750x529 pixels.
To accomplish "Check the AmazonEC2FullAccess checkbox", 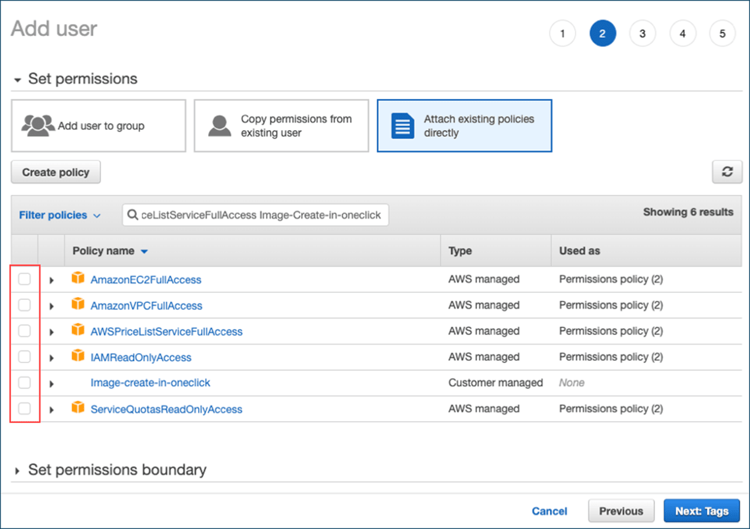I will (x=24, y=279).
